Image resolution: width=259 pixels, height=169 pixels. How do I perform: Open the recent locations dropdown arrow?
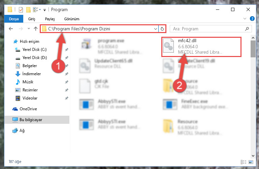pyautogui.click(x=29, y=29)
